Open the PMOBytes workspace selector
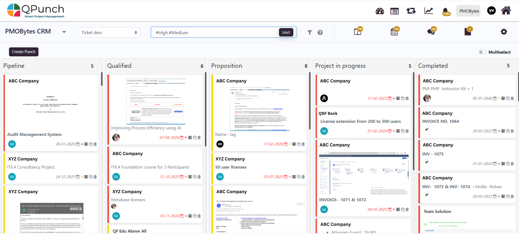The height and width of the screenshot is (235, 519). click(469, 11)
